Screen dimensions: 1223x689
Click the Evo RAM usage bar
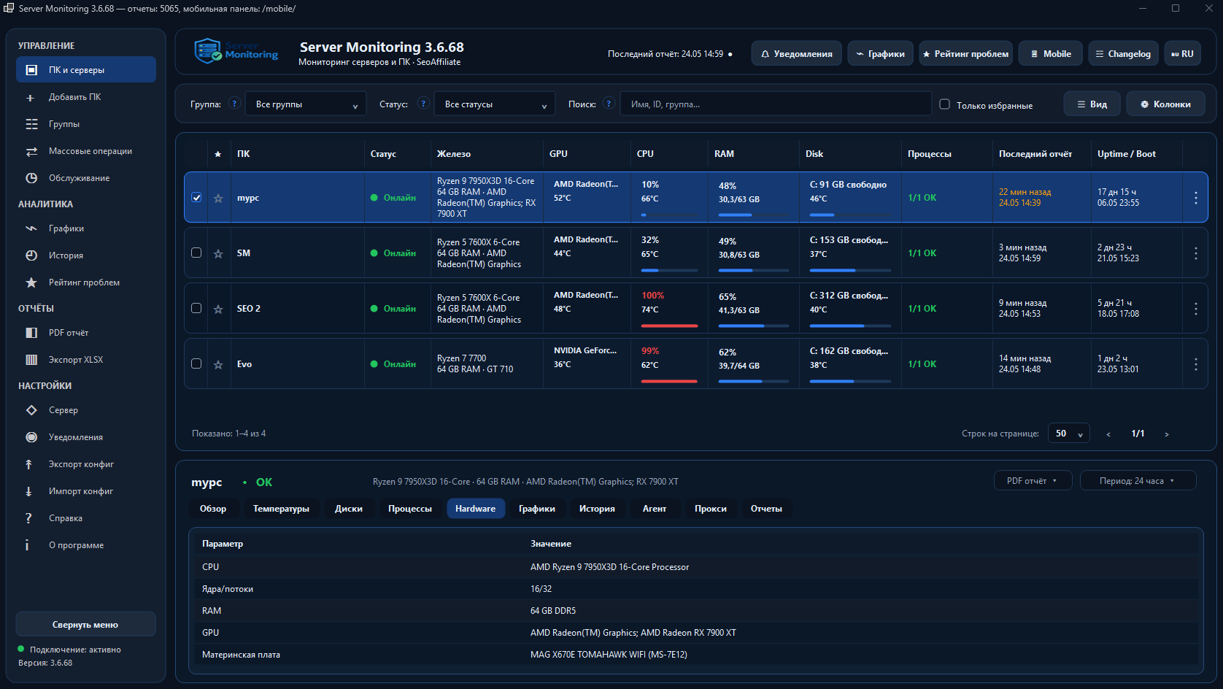(754, 381)
